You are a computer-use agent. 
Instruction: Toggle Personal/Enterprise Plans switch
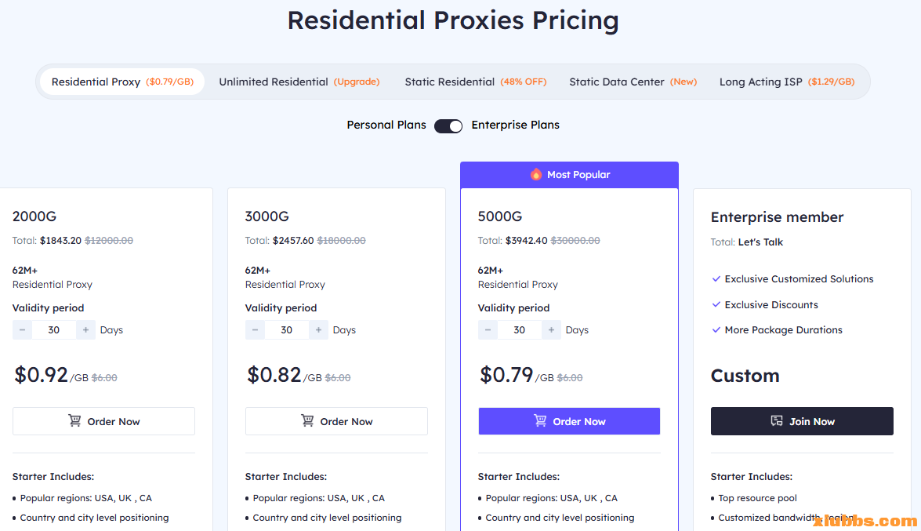tap(448, 125)
